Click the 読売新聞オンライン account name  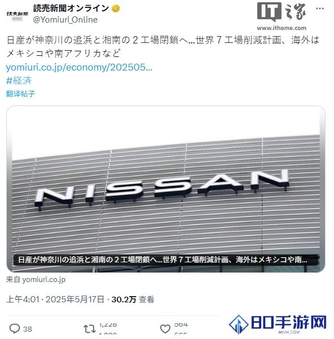point(71,8)
